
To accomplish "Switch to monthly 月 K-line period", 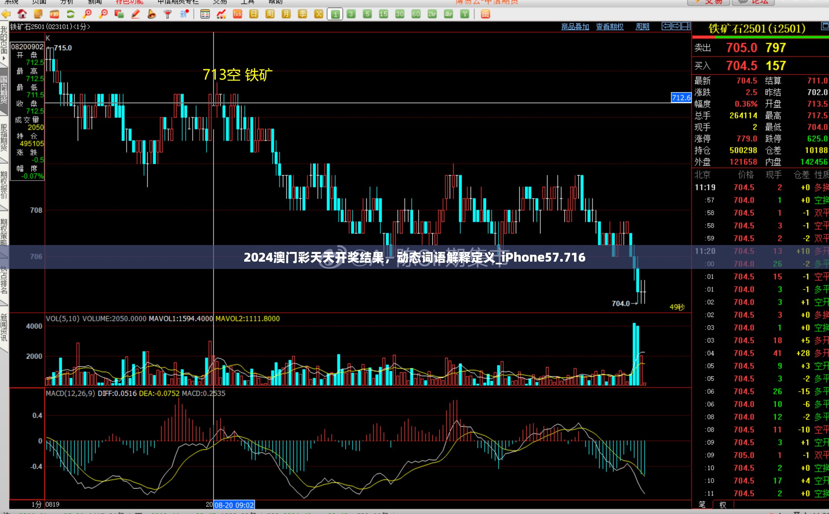I will (x=286, y=15).
